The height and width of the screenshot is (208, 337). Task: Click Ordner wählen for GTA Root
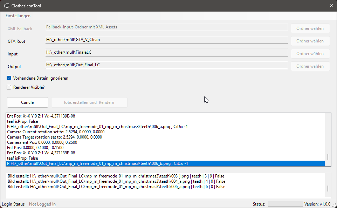pos(310,41)
